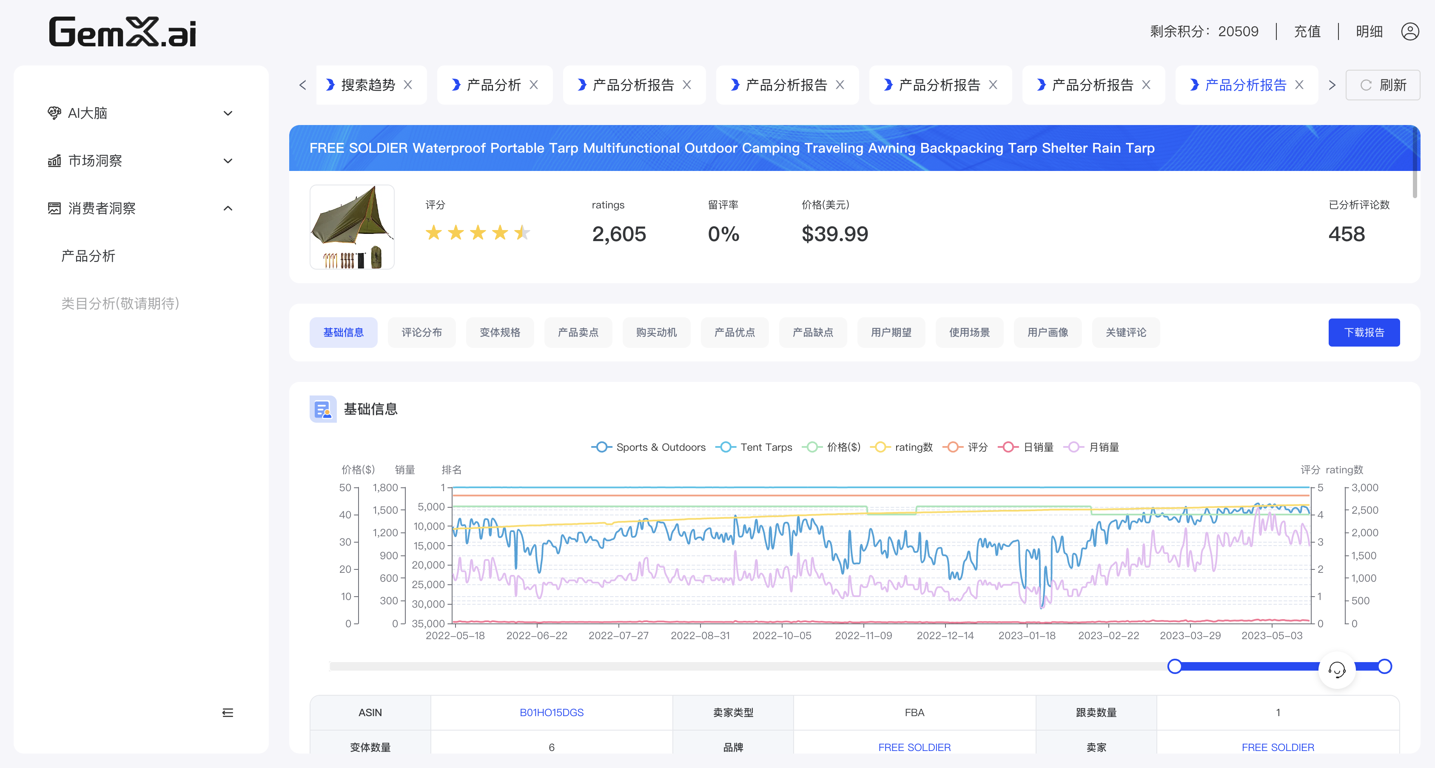Click the left handle of date range slider
The height and width of the screenshot is (768, 1435).
pos(1175,666)
